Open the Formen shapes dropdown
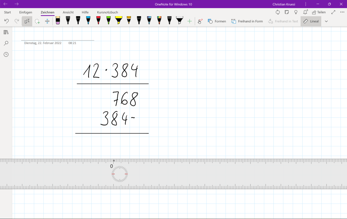Viewport: 347px width, 219px height. point(217,21)
